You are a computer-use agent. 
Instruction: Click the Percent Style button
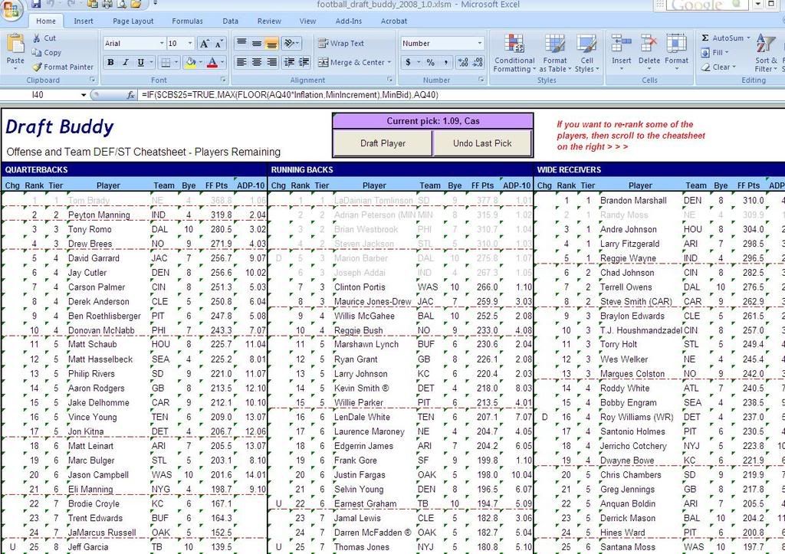pyautogui.click(x=430, y=63)
